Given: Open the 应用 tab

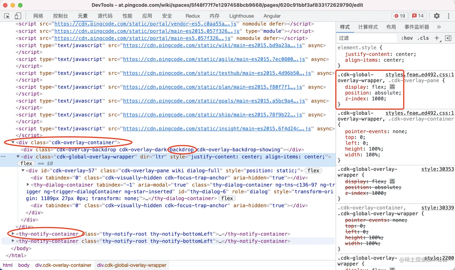Looking at the screenshot, I should click(147, 16).
